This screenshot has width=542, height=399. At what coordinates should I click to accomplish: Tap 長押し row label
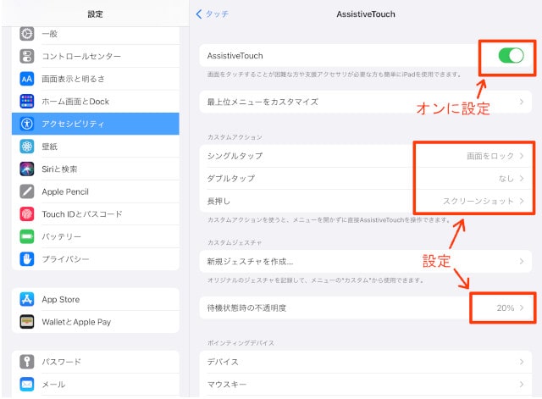(218, 201)
